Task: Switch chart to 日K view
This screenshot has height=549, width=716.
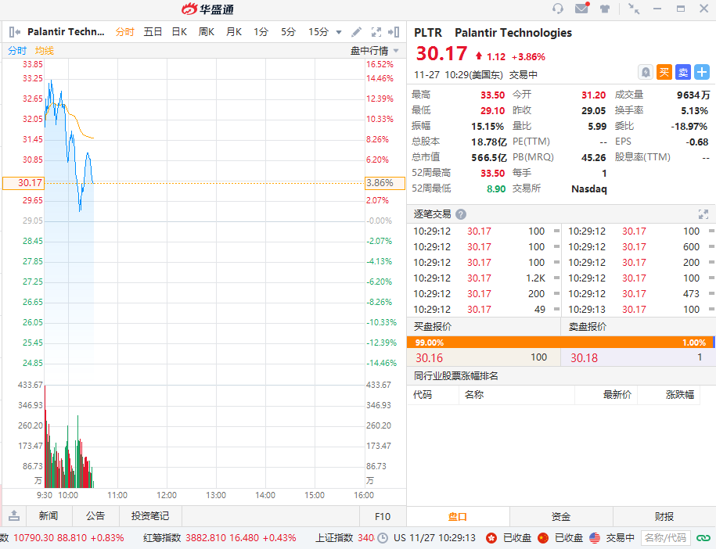Action: [179, 32]
